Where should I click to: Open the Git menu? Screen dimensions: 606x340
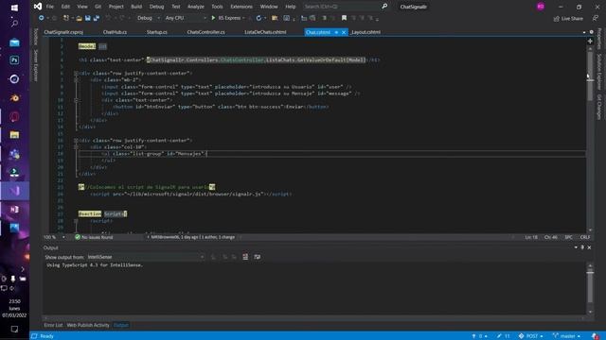(x=98, y=7)
